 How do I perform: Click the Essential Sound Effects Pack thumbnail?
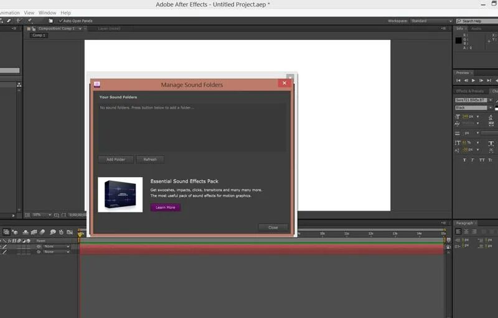click(x=120, y=194)
